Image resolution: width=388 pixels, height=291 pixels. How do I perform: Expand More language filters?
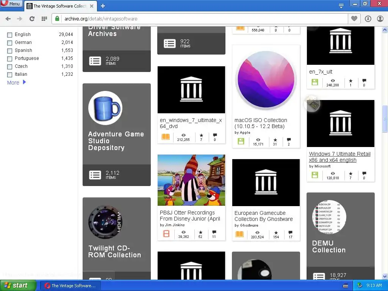(x=16, y=82)
